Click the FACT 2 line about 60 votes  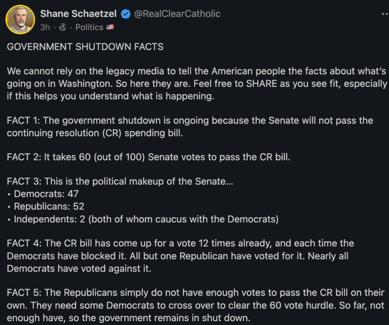[149, 157]
